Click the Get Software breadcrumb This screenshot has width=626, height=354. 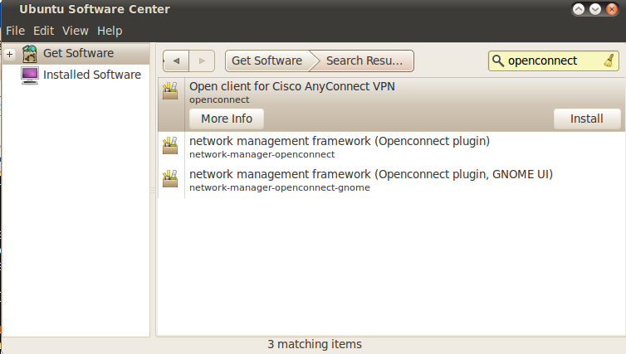click(267, 61)
